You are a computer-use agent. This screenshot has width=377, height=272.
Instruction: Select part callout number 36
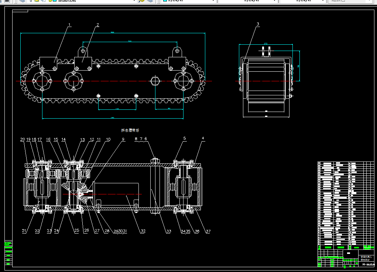click(197, 231)
